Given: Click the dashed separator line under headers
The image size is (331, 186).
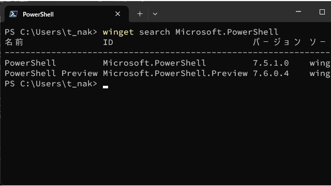Looking at the screenshot, I should click(x=168, y=52).
